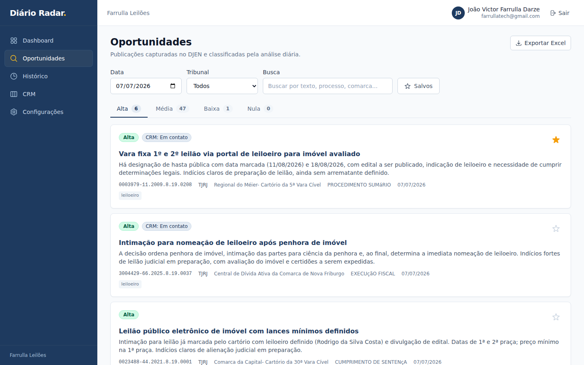The width and height of the screenshot is (584, 365).
Task: Click the Histórico clock icon
Action: coord(14,76)
